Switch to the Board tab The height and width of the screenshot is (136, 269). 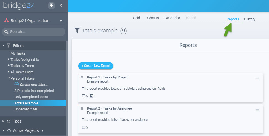[191, 18]
